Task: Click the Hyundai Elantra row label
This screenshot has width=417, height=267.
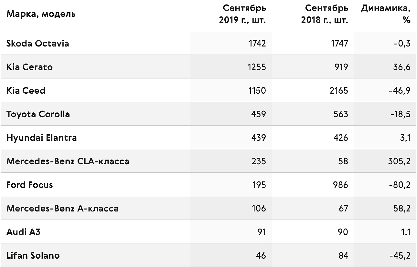Action: coord(42,138)
